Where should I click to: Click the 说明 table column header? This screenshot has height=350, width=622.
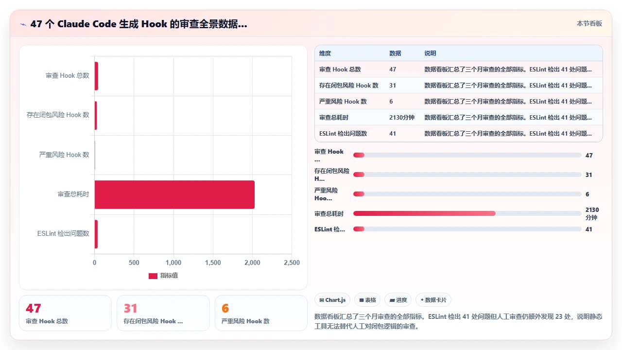[x=430, y=53]
